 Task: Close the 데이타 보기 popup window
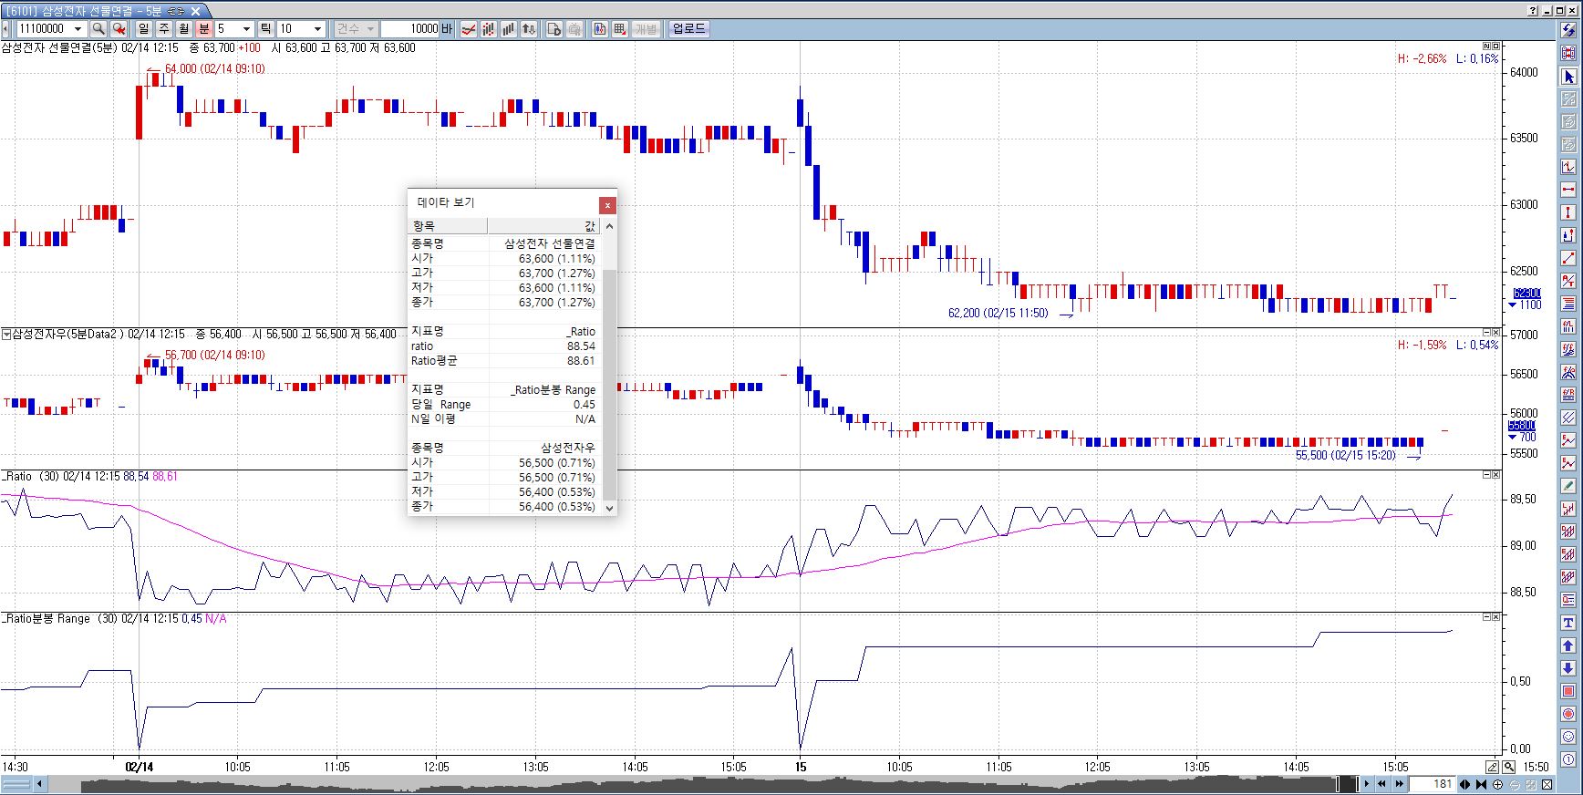pyautogui.click(x=607, y=205)
